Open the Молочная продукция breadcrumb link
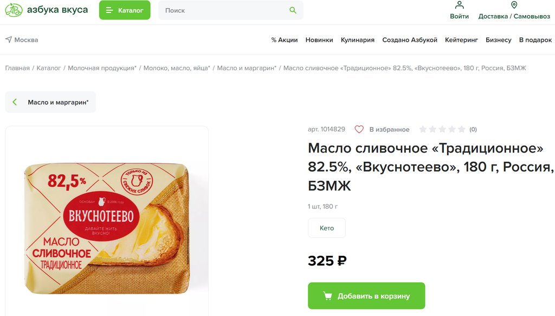This screenshot has height=316, width=555. [x=102, y=68]
